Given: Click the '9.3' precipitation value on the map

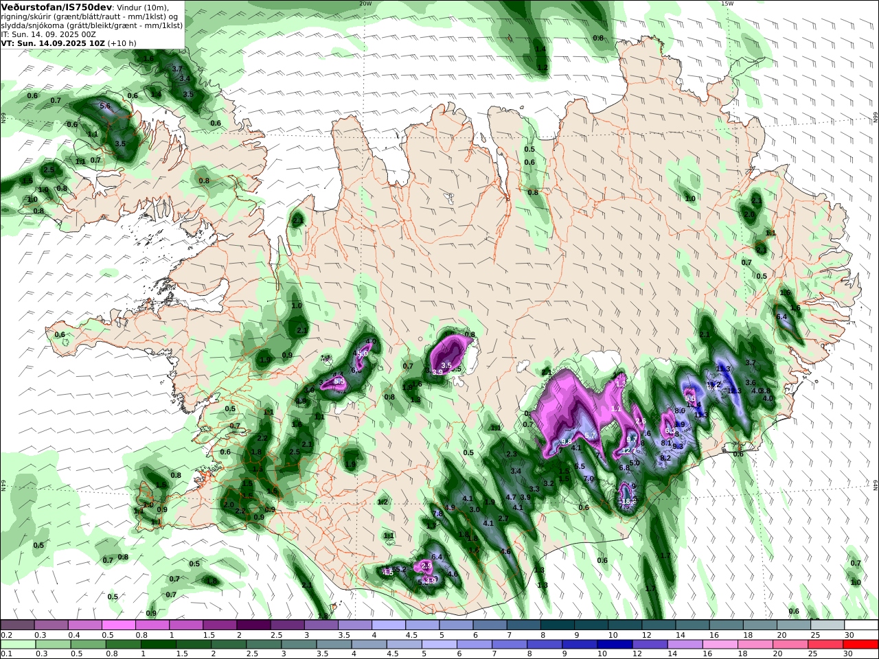Looking at the screenshot, I should (678, 447).
